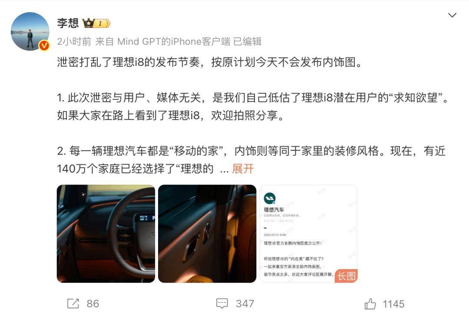Click the 理想汽车 logo in third image

click(270, 198)
